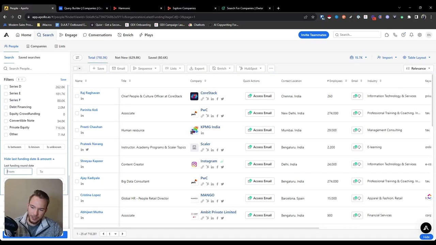Viewport: 436px width, 245px height.
Task: Open the more actions ellipsis button
Action: coord(271,68)
